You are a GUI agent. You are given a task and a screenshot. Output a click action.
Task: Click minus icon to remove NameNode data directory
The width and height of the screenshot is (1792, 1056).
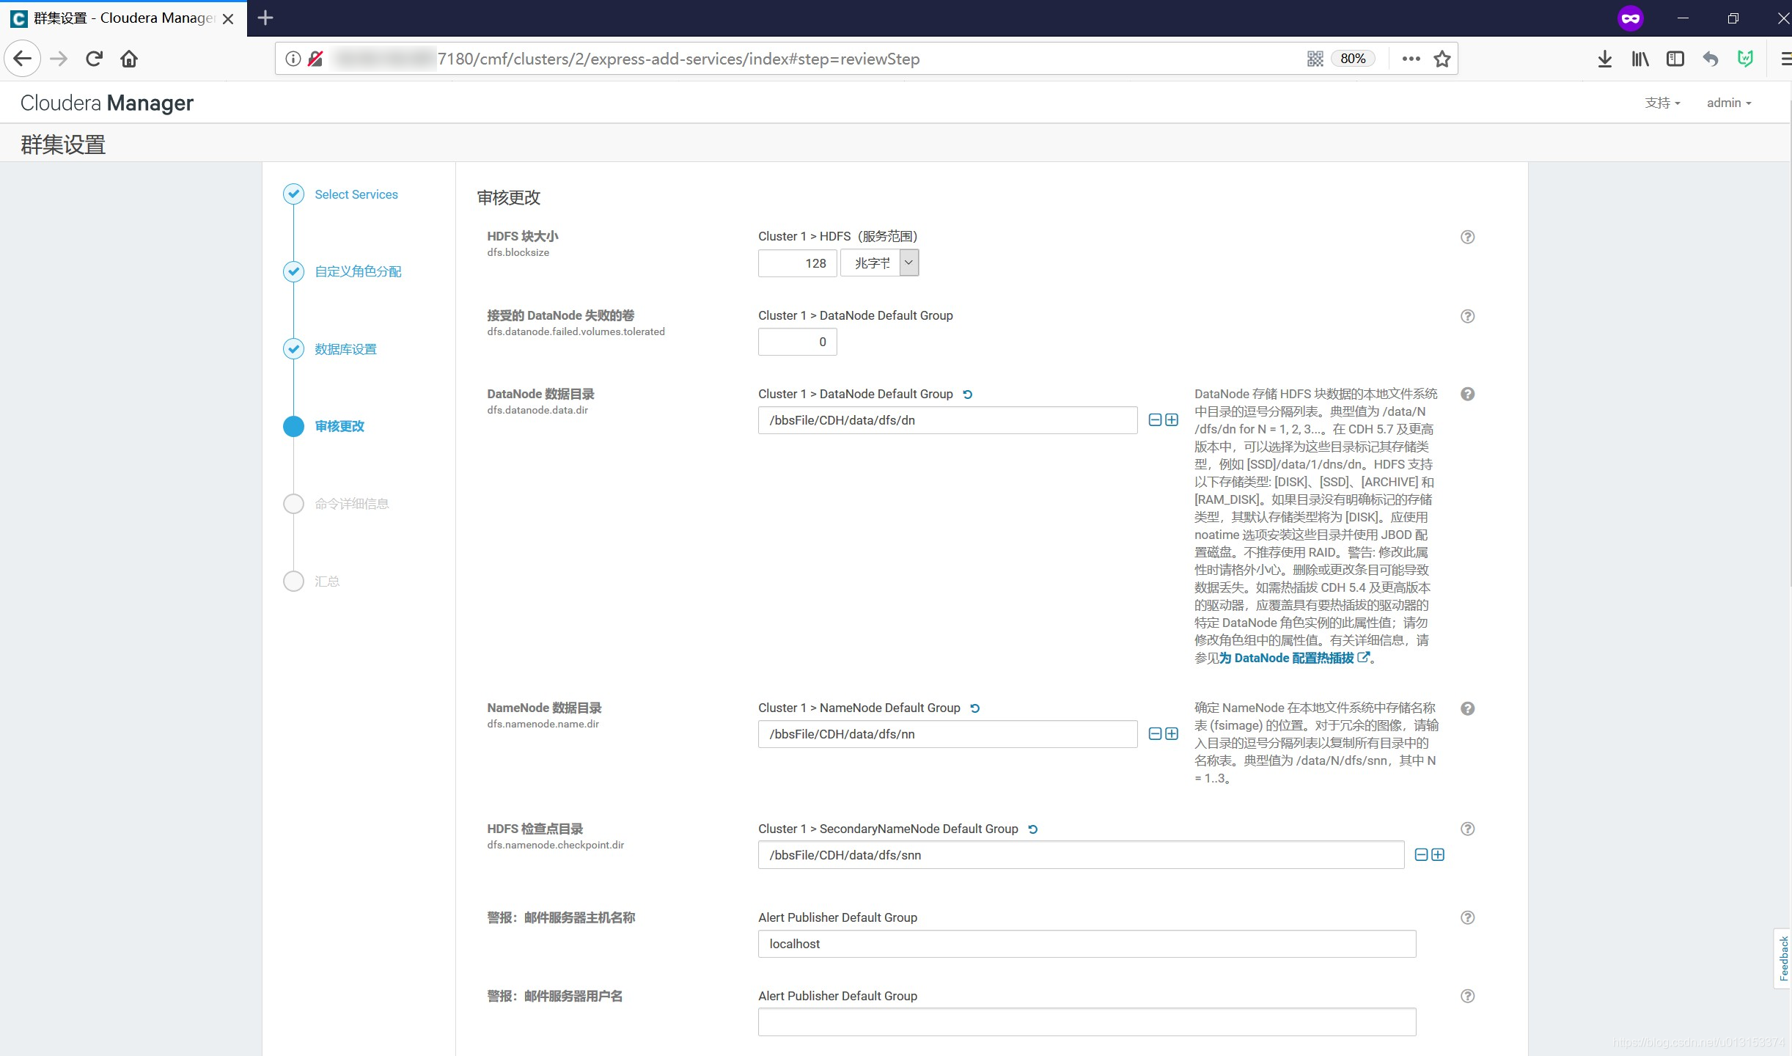[x=1155, y=734]
